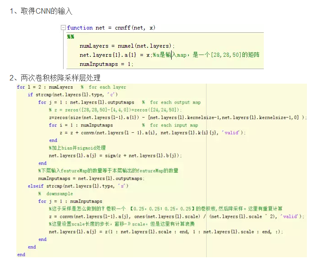Click comment '% for each layer'
The height and width of the screenshot is (260, 321).
point(103,87)
